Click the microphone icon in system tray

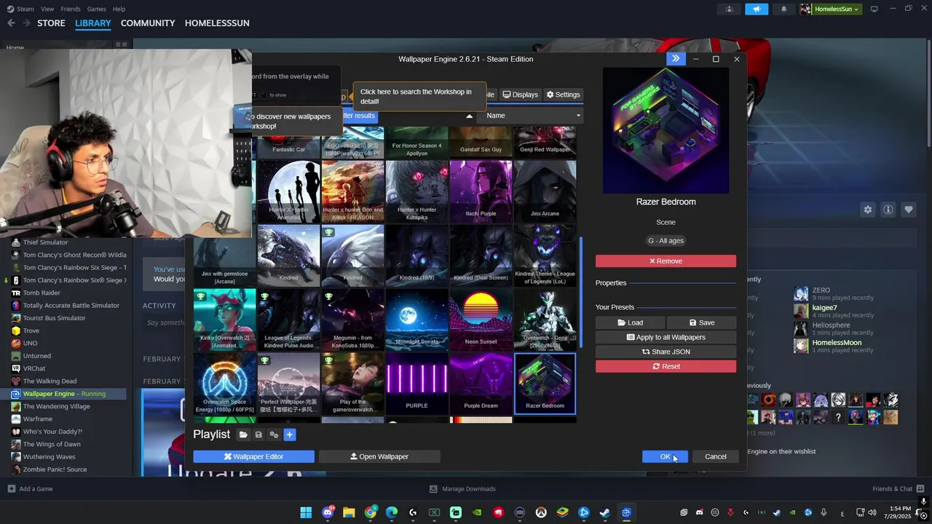824,512
